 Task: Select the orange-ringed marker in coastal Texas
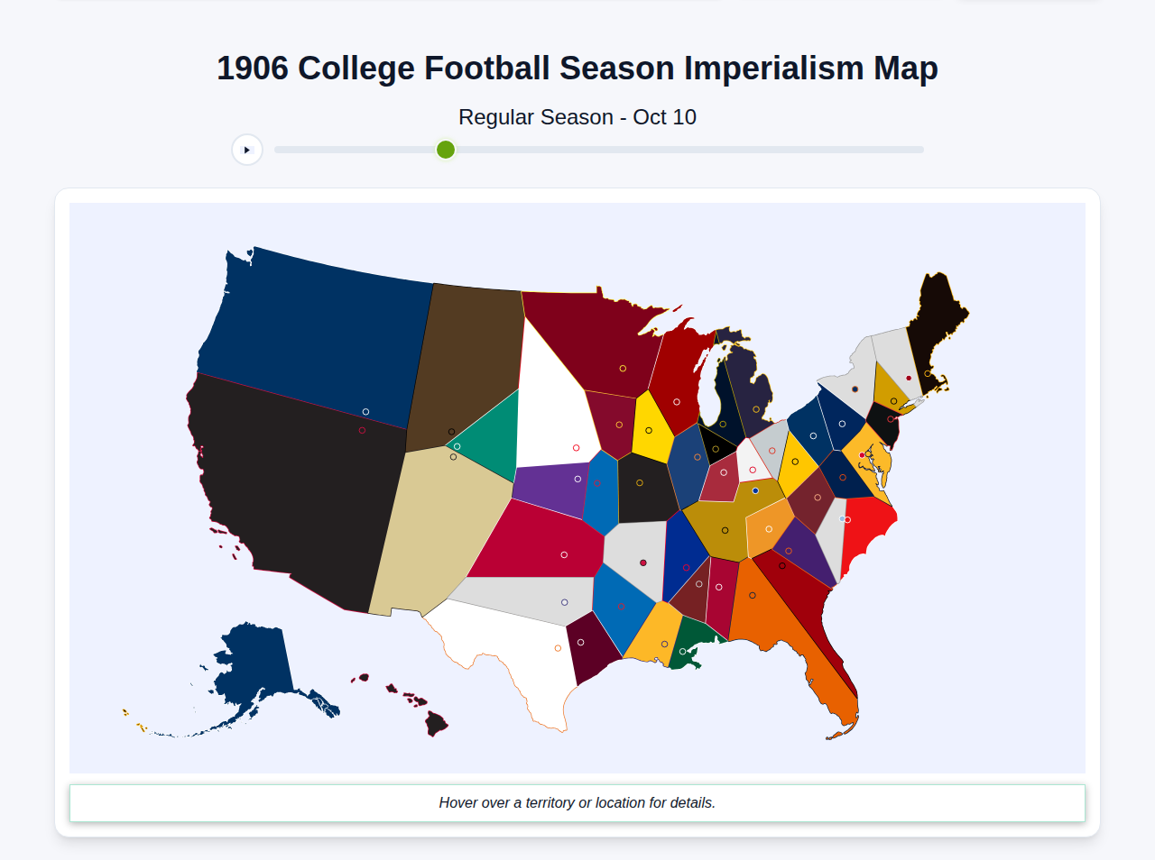click(x=558, y=648)
